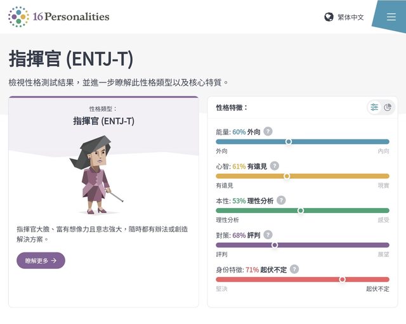This screenshot has width=406, height=324.
Task: Click the 身份特徵 red slider handle
Action: pos(343,279)
